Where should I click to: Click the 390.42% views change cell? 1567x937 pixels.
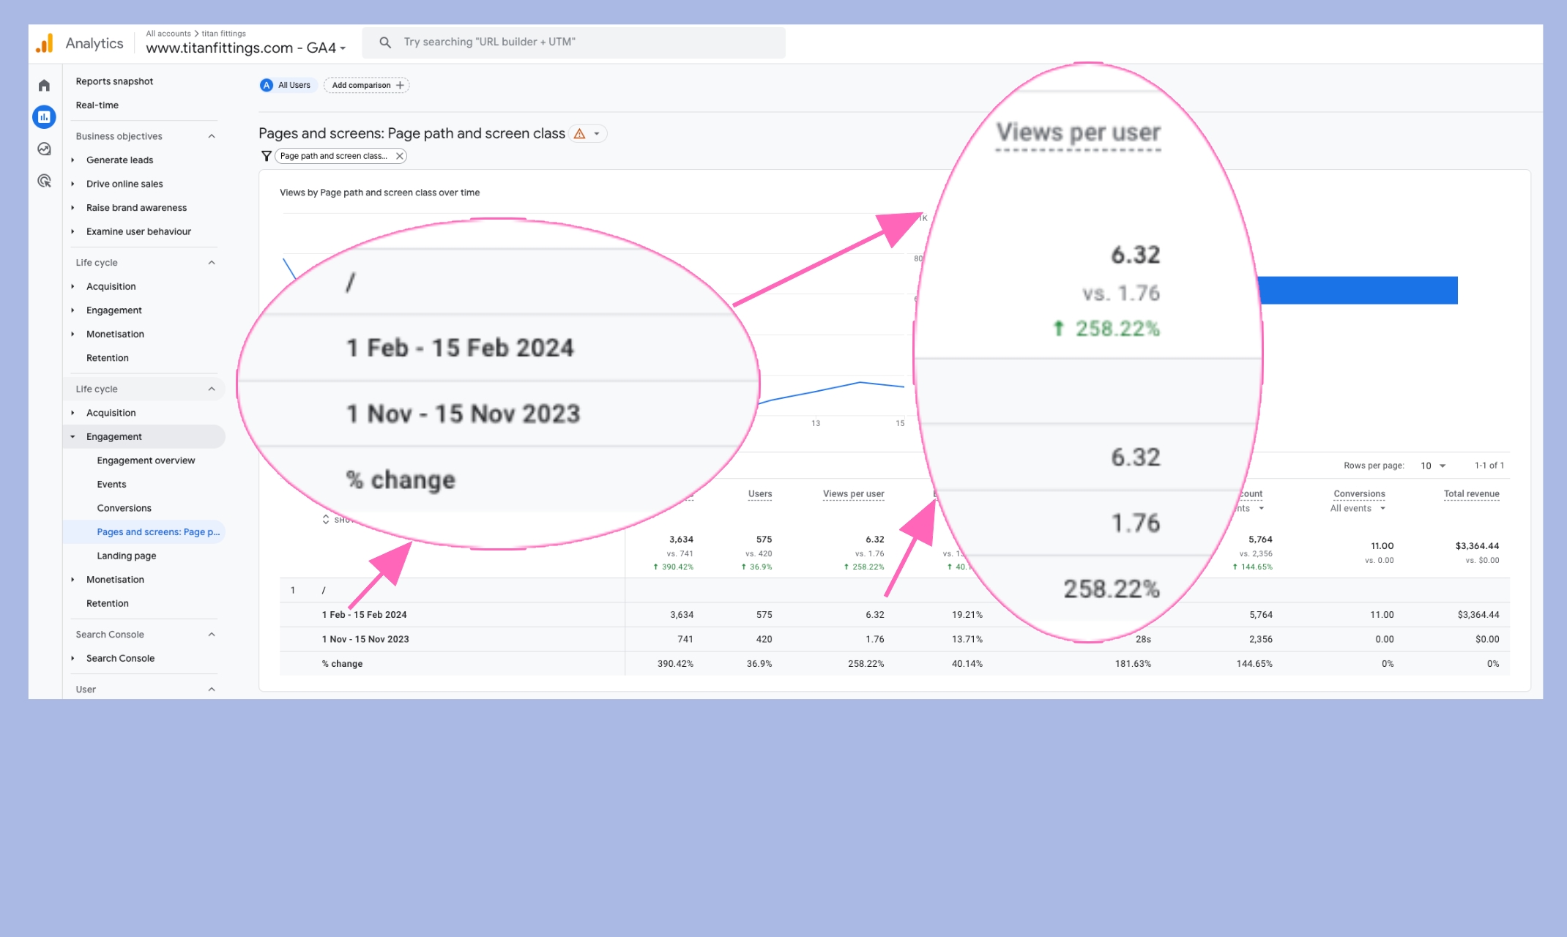[x=674, y=664]
